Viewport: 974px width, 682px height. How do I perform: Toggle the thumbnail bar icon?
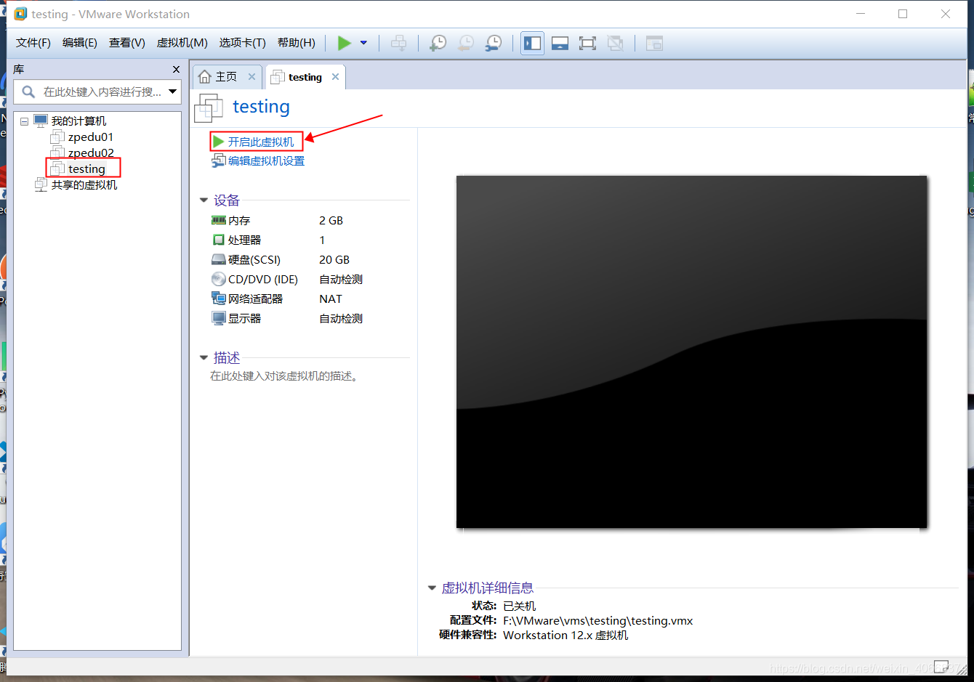click(560, 43)
